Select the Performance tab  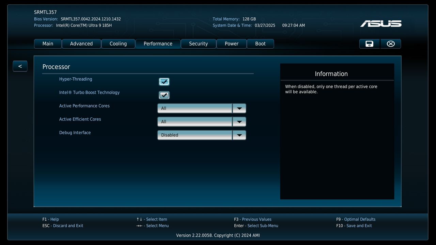tap(158, 44)
